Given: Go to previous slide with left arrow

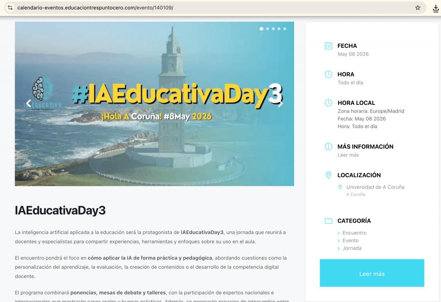Looking at the screenshot, I should [x=28, y=104].
